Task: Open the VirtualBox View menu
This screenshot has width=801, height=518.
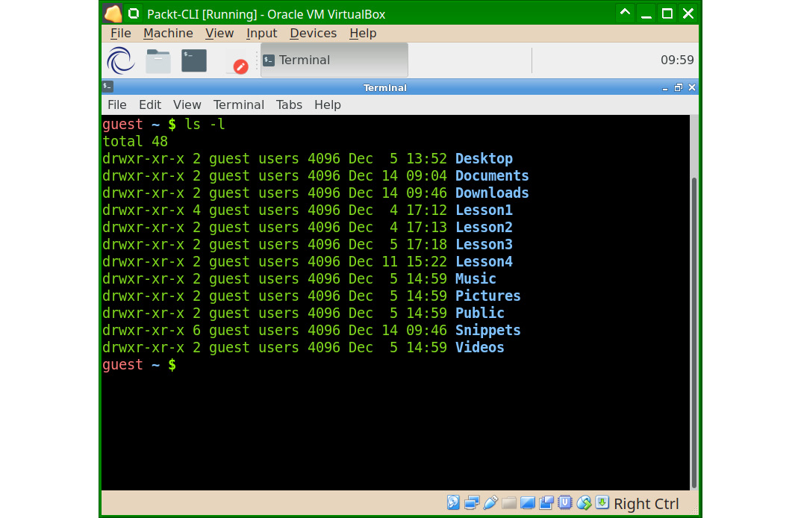Action: [x=219, y=33]
